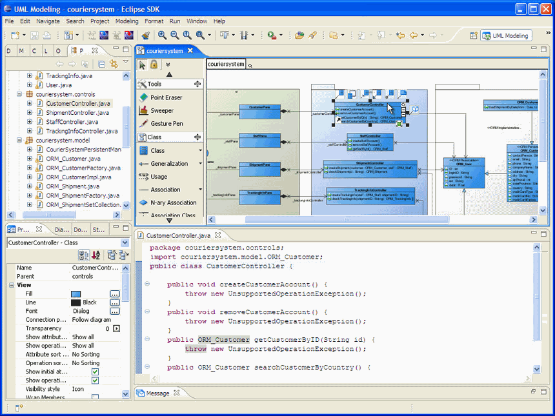The image size is (555, 416).
Task: Open the Modeling menu
Action: (x=127, y=21)
